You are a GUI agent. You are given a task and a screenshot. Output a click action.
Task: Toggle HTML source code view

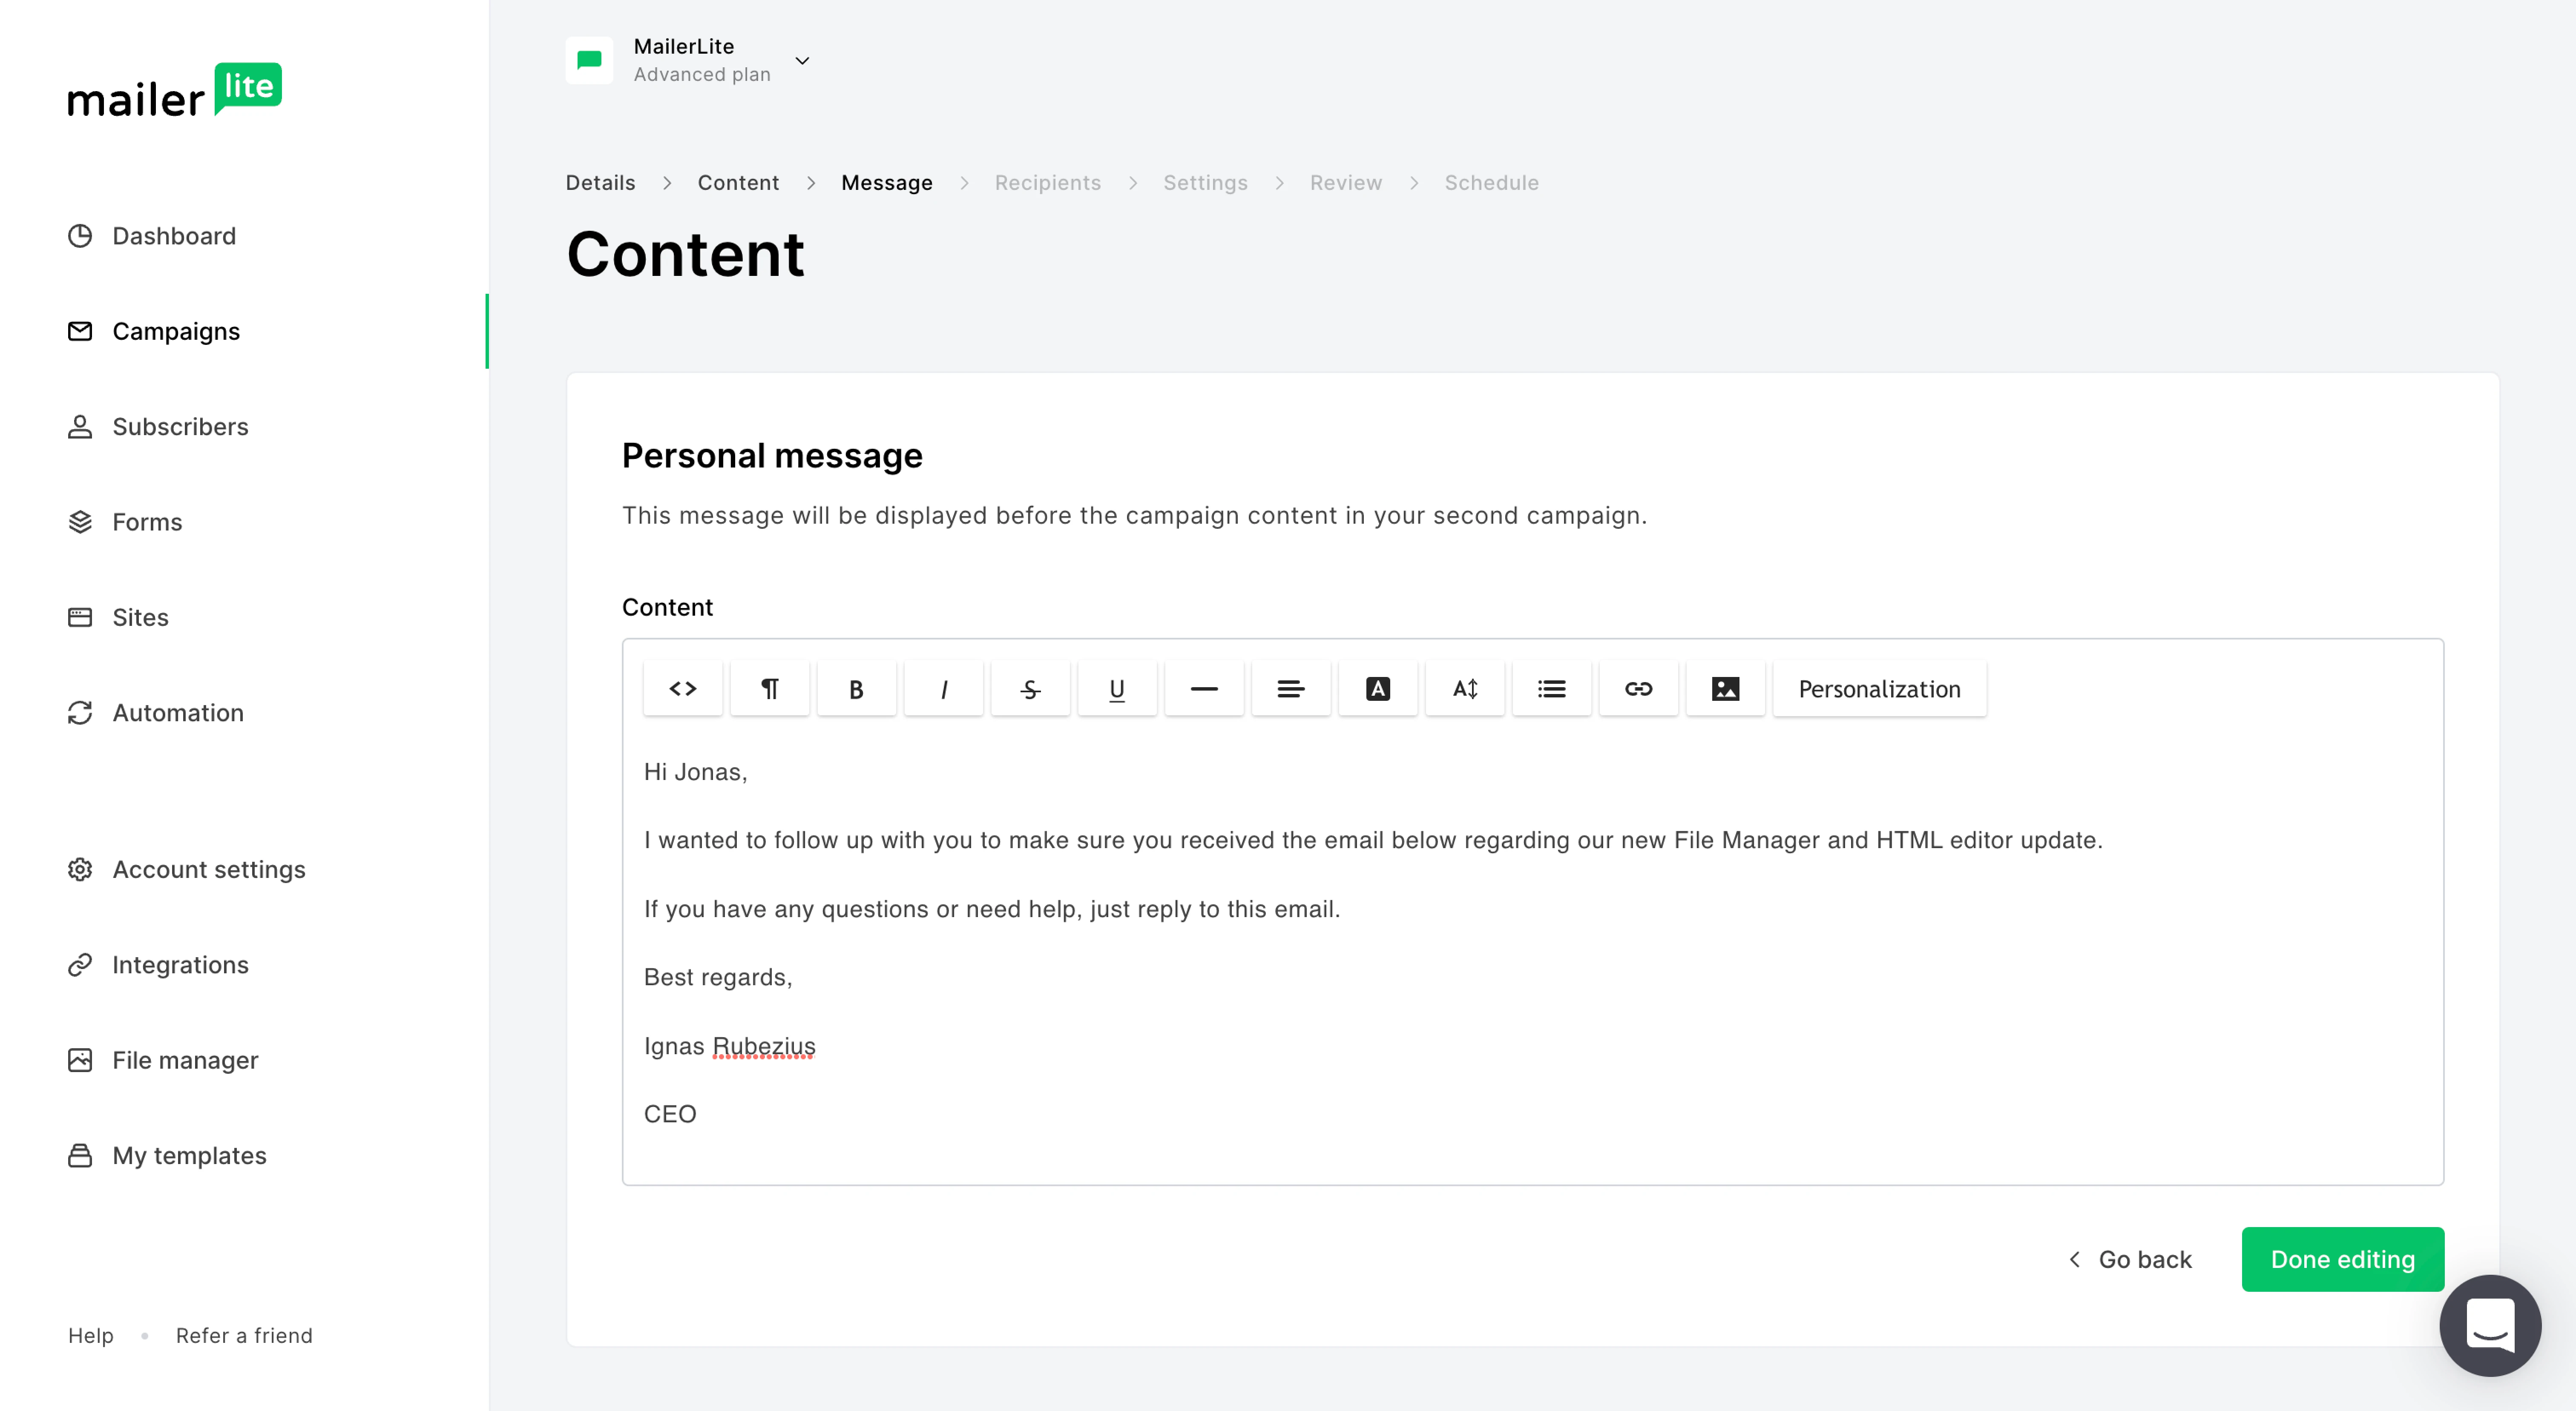tap(683, 688)
